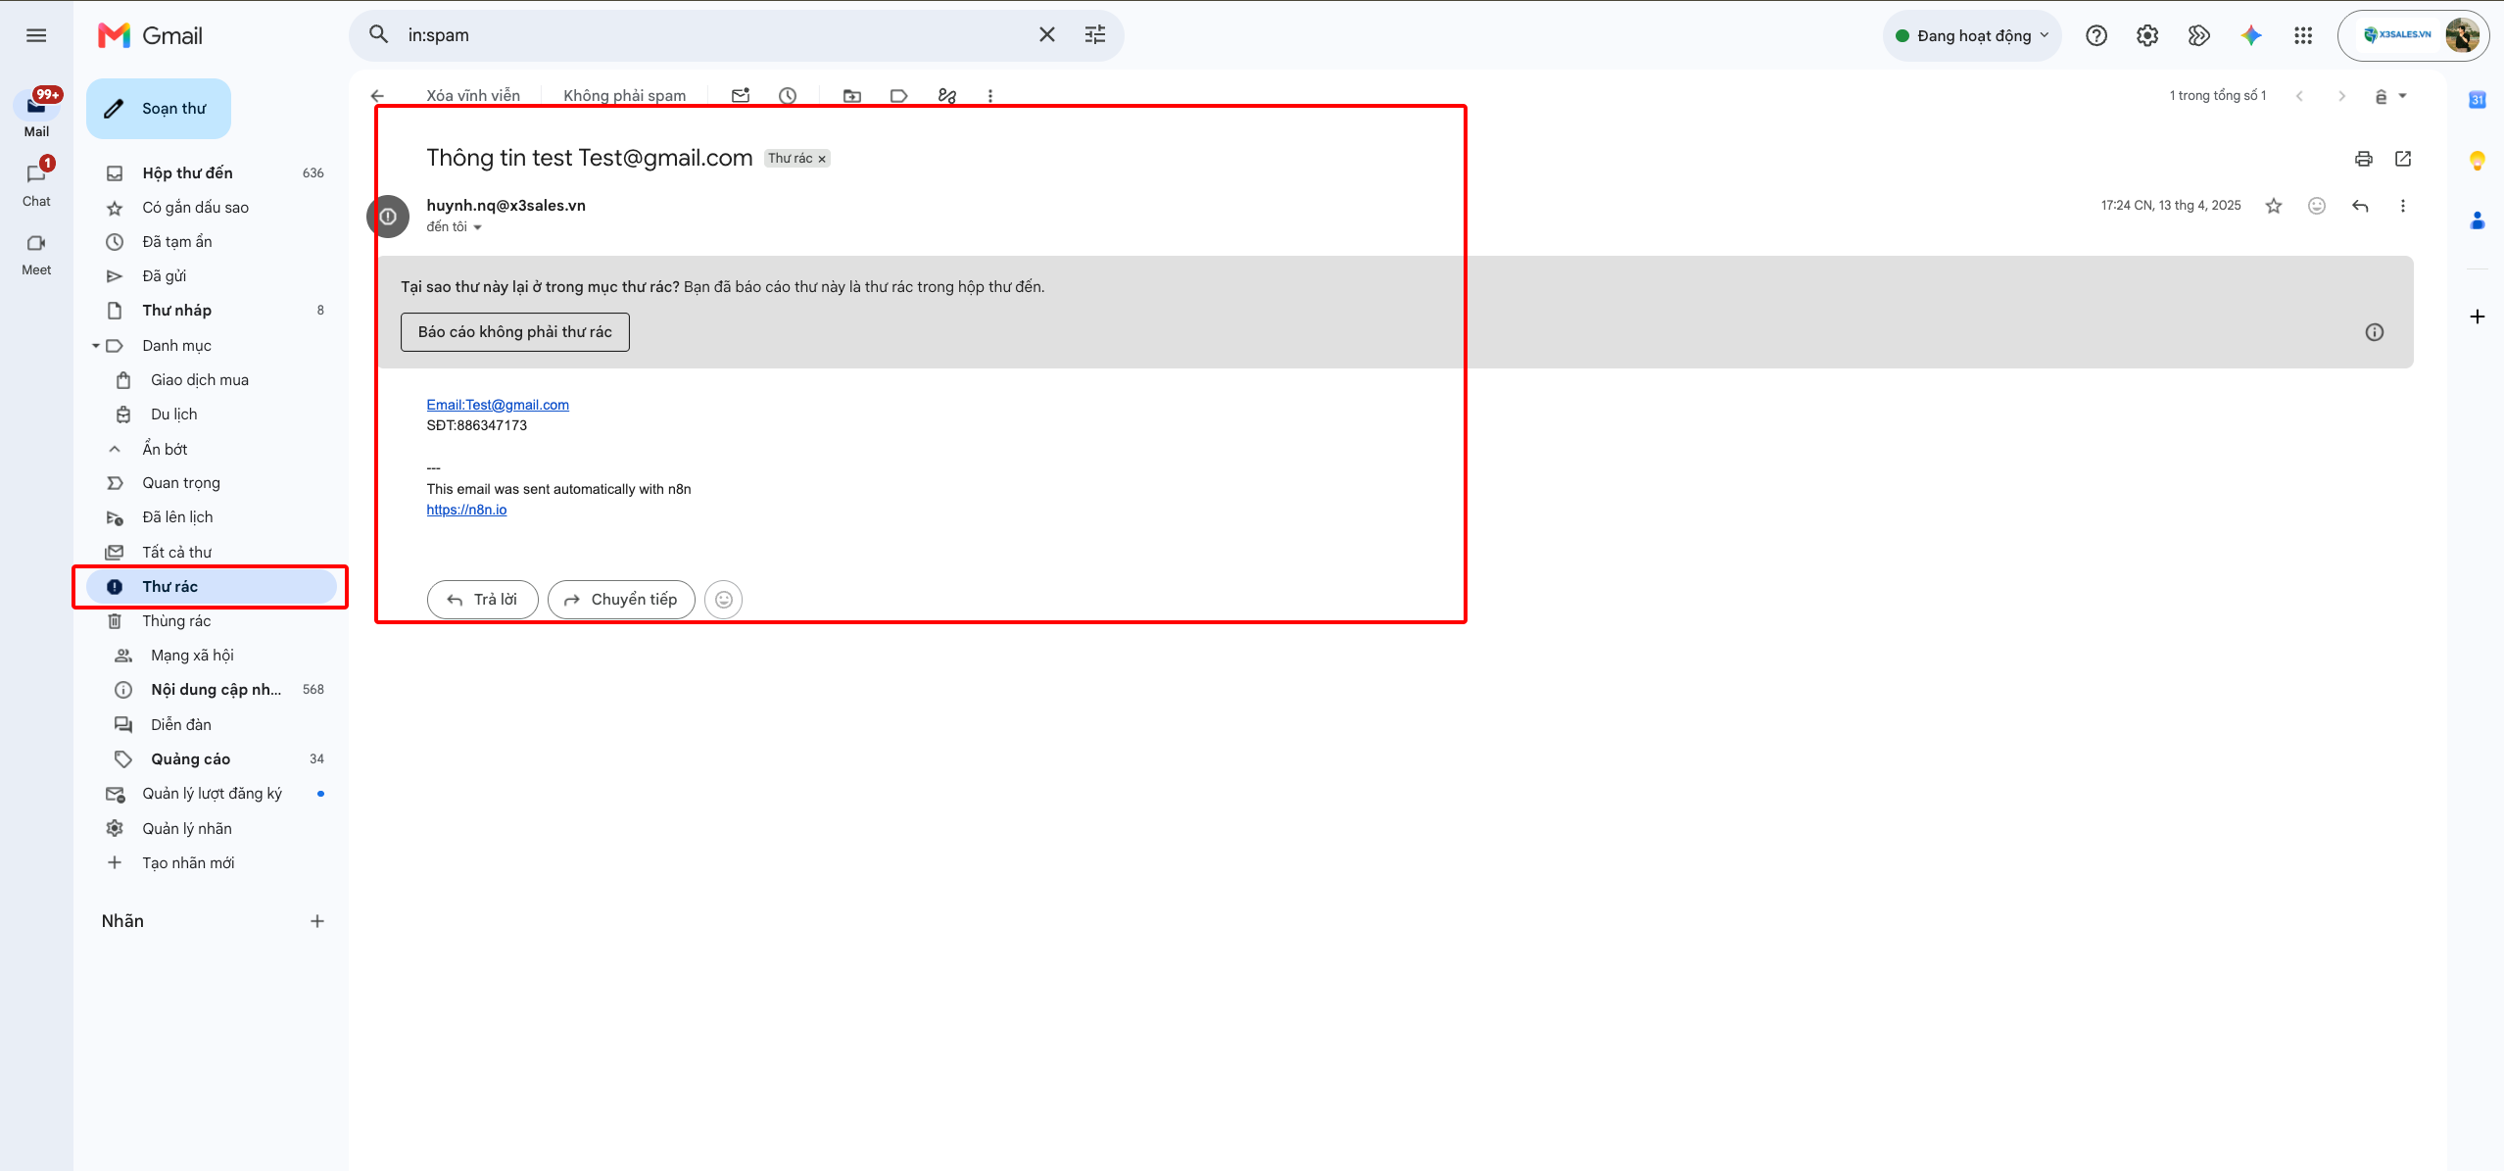
Task: Reply using the arrow icon near date
Action: [2360, 206]
